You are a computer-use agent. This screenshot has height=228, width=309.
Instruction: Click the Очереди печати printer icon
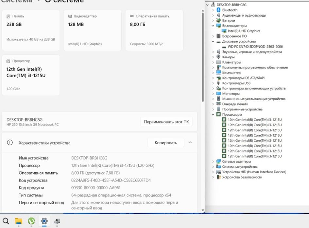pyautogui.click(x=218, y=104)
